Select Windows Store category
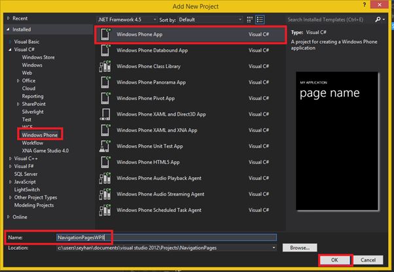Screen dimensions: 394x272 click(x=38, y=57)
